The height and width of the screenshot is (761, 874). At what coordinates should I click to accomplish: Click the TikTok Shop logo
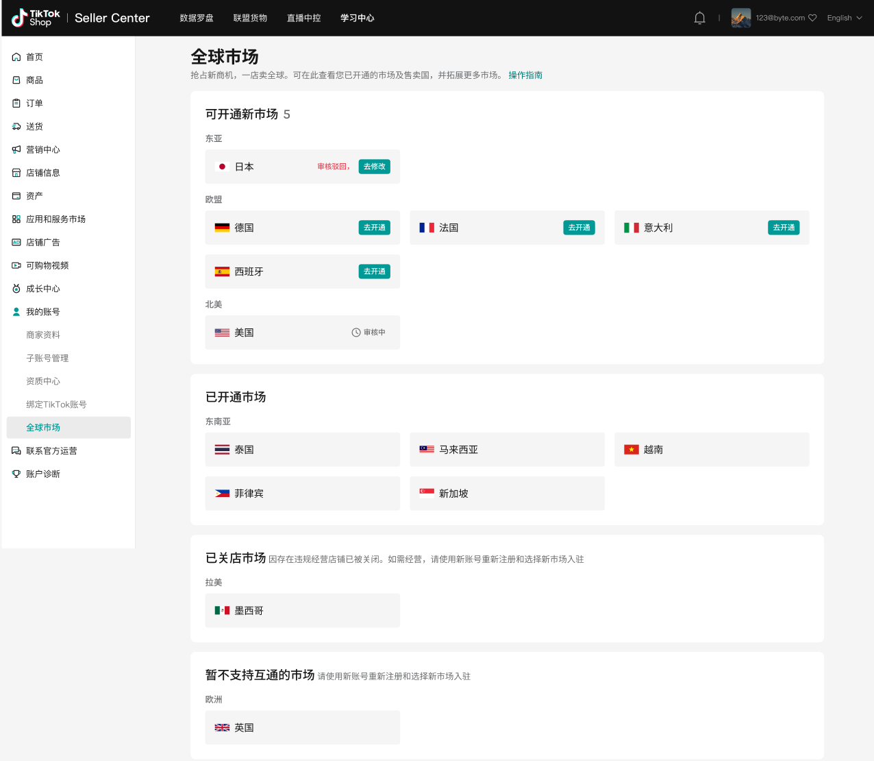(36, 18)
